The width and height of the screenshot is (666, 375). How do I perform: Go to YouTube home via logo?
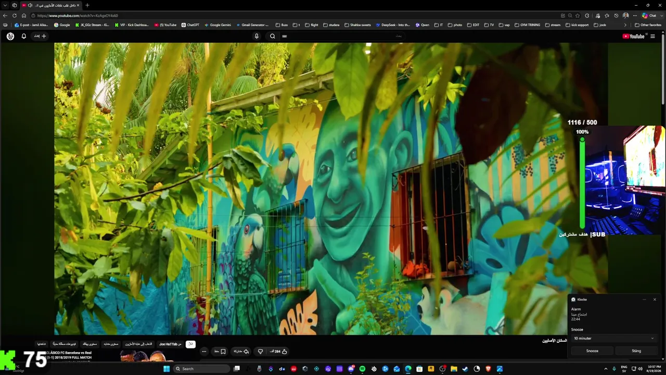pos(633,36)
